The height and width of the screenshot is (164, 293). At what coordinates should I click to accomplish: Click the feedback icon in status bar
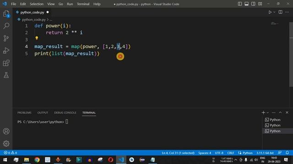coord(280,153)
